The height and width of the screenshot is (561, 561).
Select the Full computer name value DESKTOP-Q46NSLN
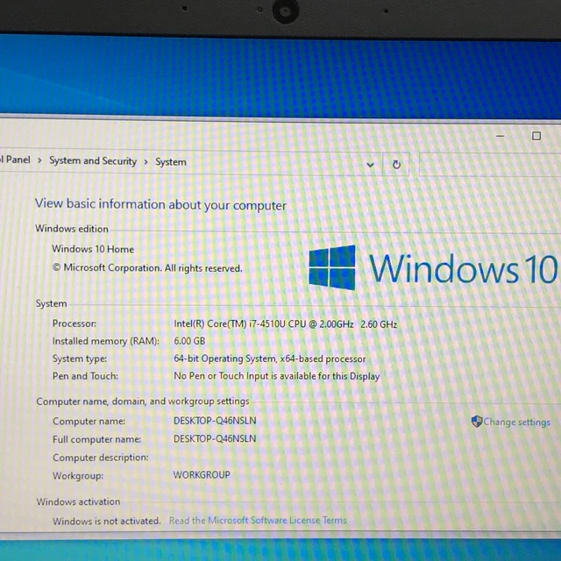[215, 438]
